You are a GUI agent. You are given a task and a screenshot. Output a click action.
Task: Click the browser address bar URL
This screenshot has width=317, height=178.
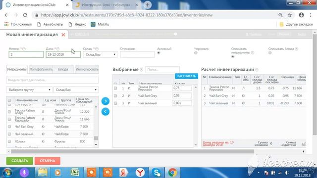point(127,15)
